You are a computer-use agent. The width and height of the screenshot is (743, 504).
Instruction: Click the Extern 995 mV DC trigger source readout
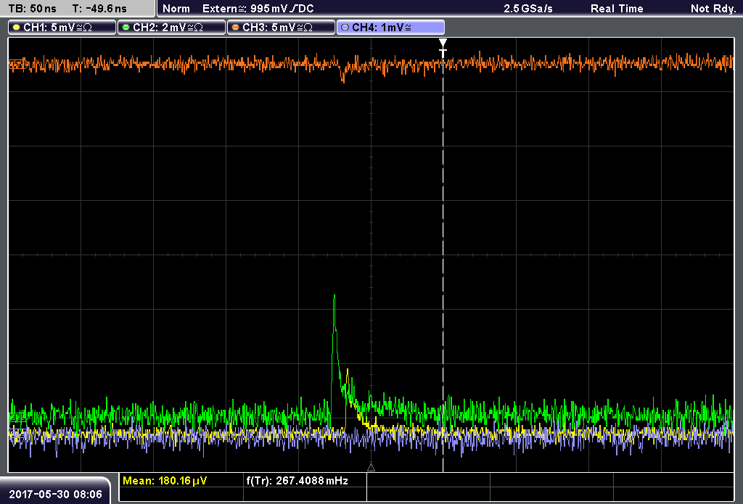258,9
